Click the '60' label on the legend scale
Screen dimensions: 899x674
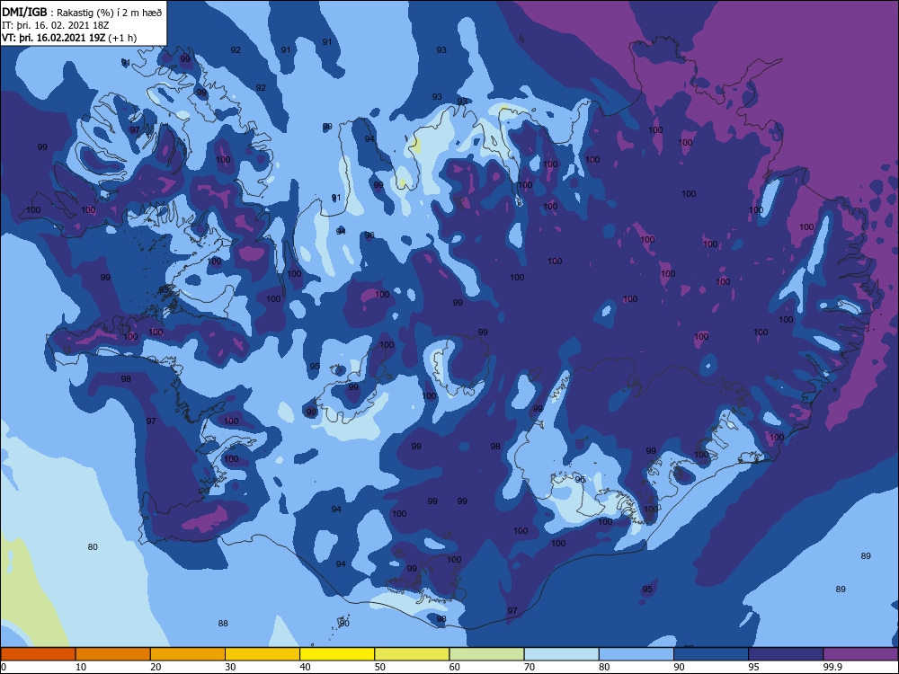(x=455, y=667)
